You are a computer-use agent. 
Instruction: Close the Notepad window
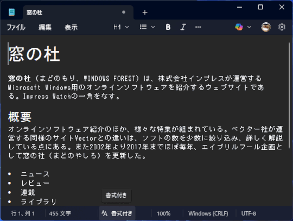(x=282, y=7)
